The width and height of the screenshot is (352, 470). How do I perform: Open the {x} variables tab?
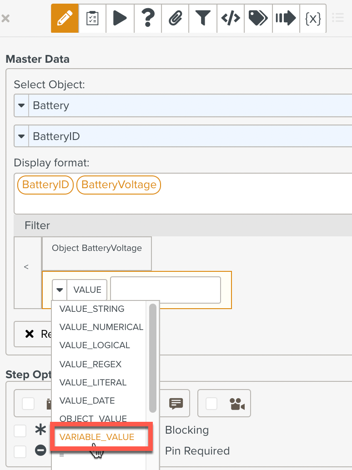pyautogui.click(x=313, y=18)
